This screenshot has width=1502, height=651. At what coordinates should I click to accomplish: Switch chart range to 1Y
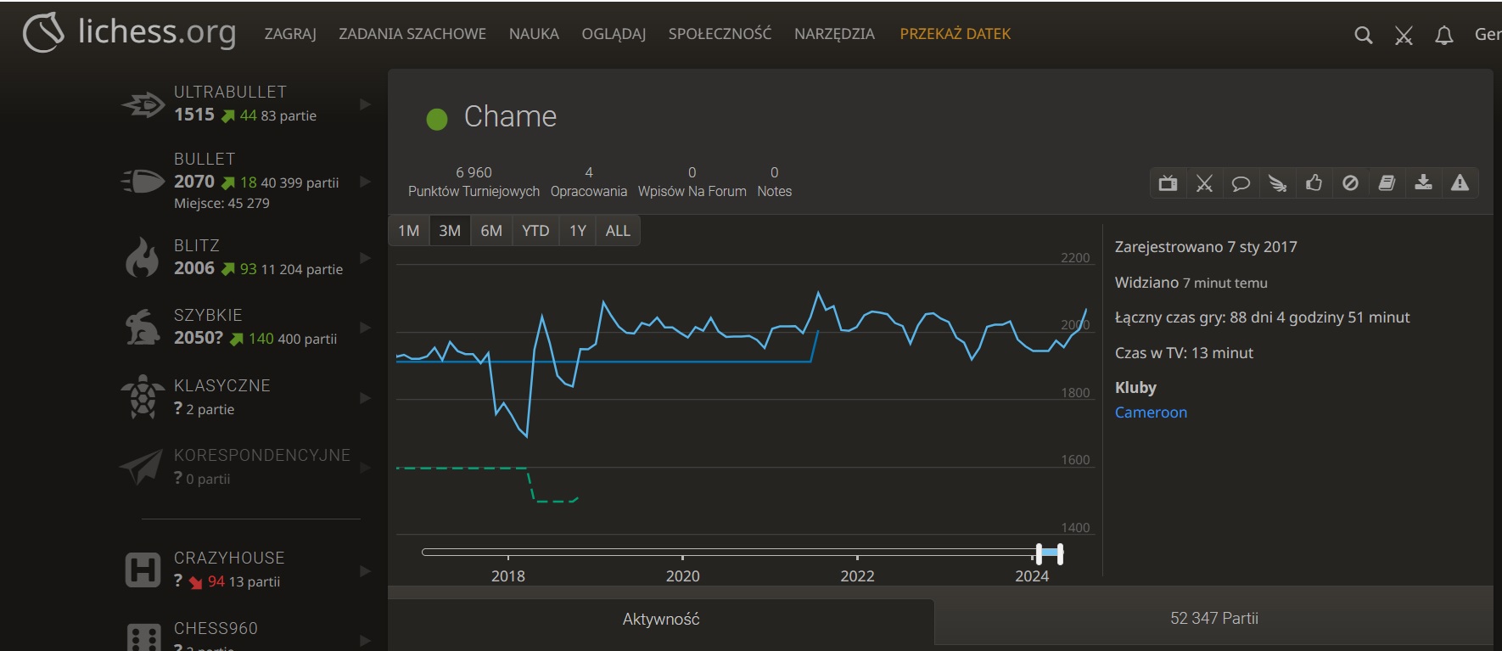(x=578, y=231)
